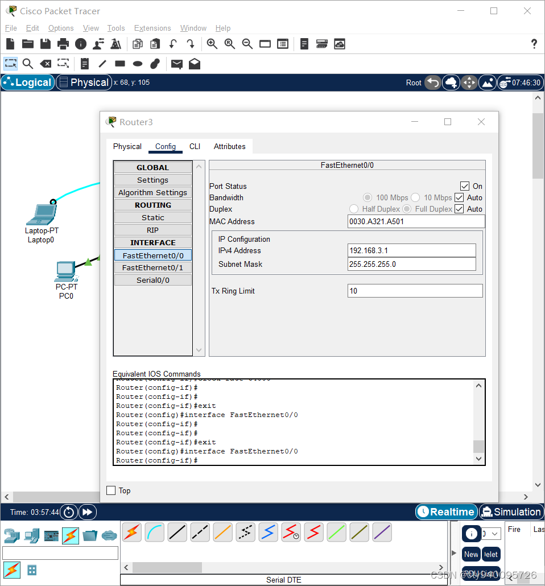Screen dimensions: 545x586
Task: Click the IPv4 Address field
Action: pyautogui.click(x=411, y=250)
